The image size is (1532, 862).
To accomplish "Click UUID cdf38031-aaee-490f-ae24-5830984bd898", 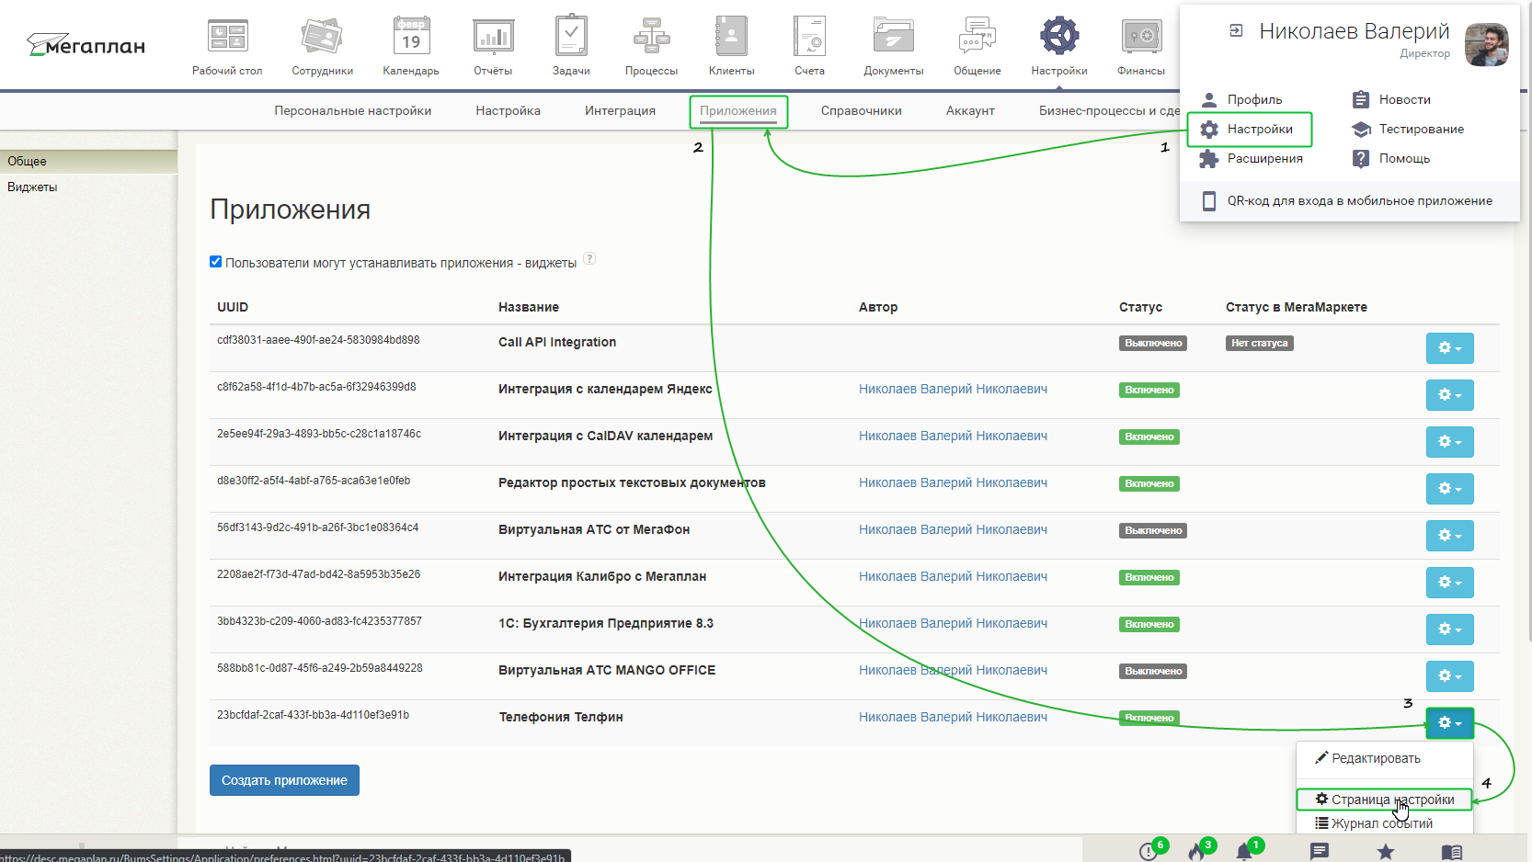I will (x=318, y=340).
